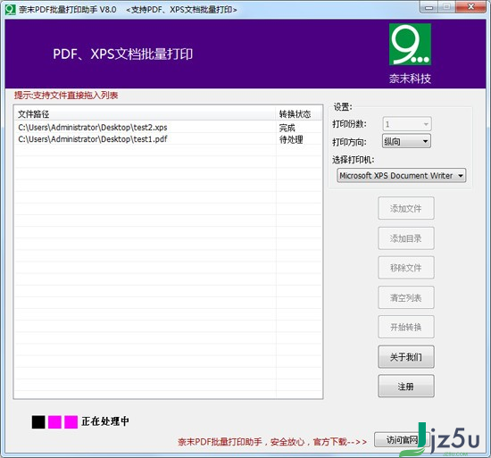Open the 关于我们 about dialog
The width and height of the screenshot is (491, 458).
click(x=406, y=356)
